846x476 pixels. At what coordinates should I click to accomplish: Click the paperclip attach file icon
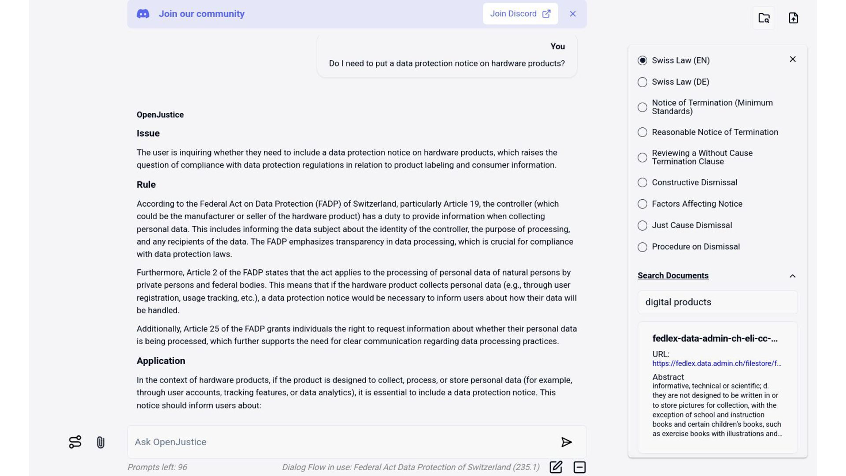(100, 442)
